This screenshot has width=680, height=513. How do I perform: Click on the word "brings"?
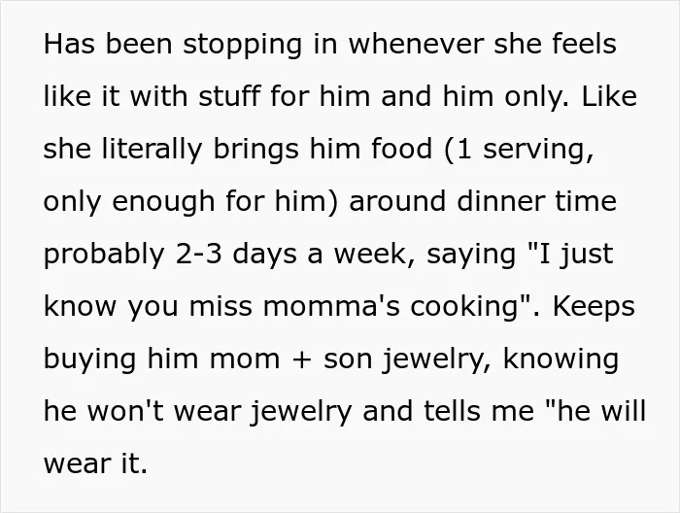pos(255,149)
